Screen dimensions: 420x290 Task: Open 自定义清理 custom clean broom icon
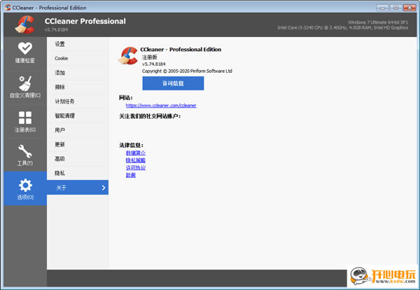click(25, 83)
